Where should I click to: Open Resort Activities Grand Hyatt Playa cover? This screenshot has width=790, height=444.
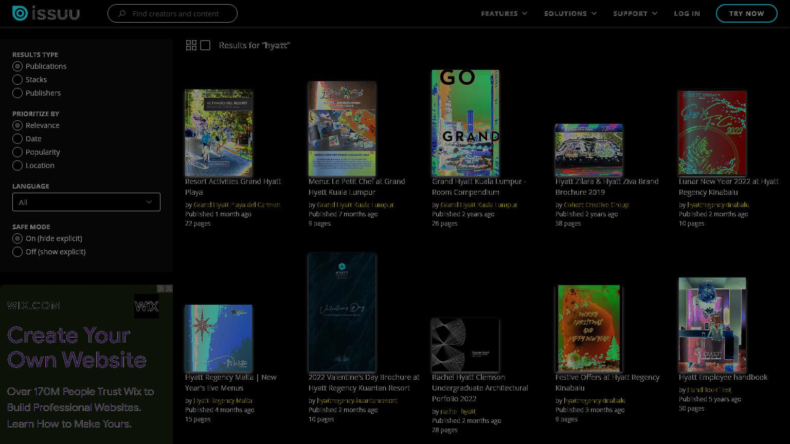[x=219, y=133]
